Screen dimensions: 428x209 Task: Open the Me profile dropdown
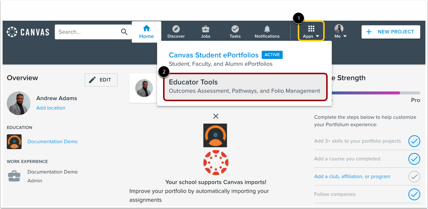pos(341,31)
